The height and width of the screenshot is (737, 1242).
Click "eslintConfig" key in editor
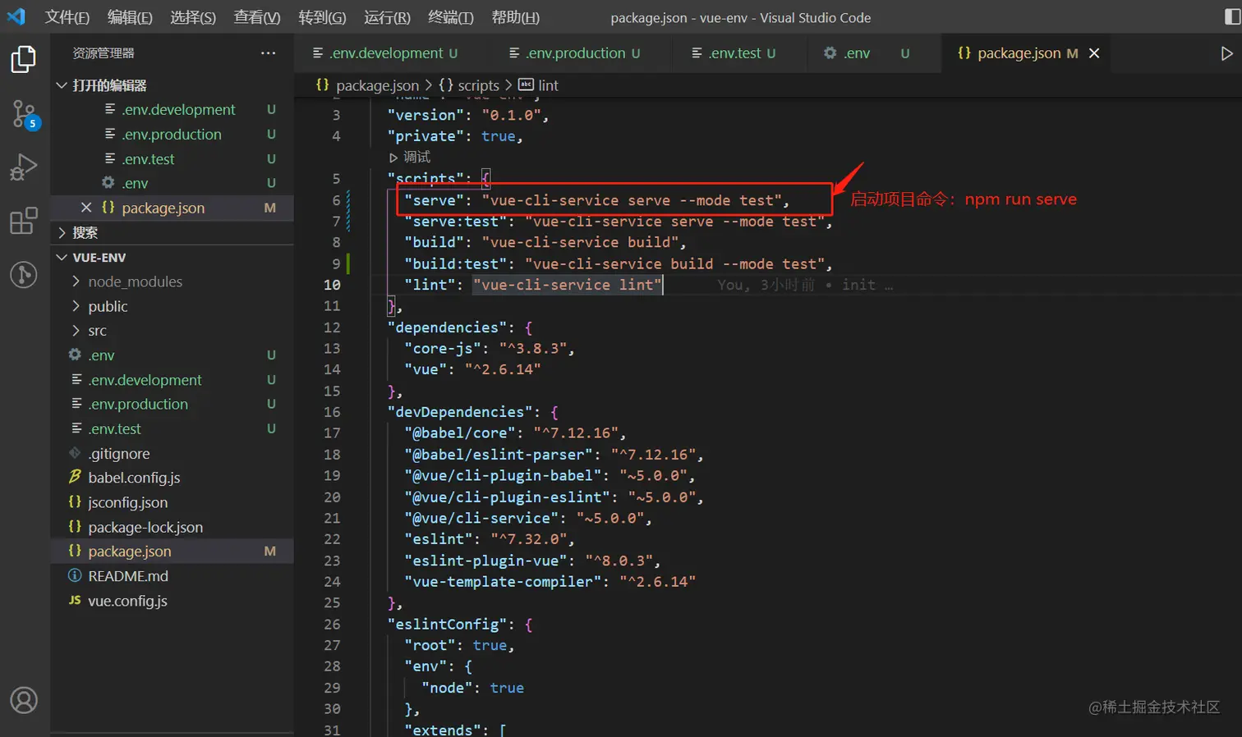point(448,625)
